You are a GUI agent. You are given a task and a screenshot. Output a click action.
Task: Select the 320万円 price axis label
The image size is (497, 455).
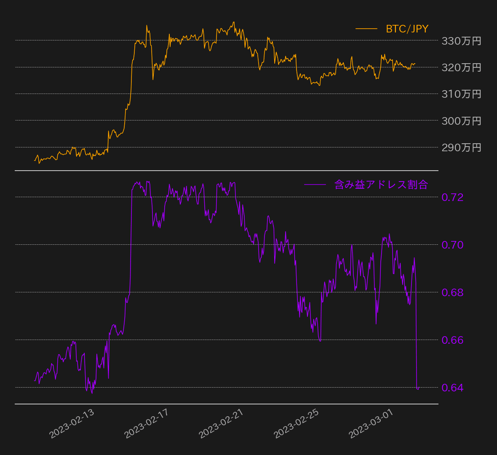point(461,67)
